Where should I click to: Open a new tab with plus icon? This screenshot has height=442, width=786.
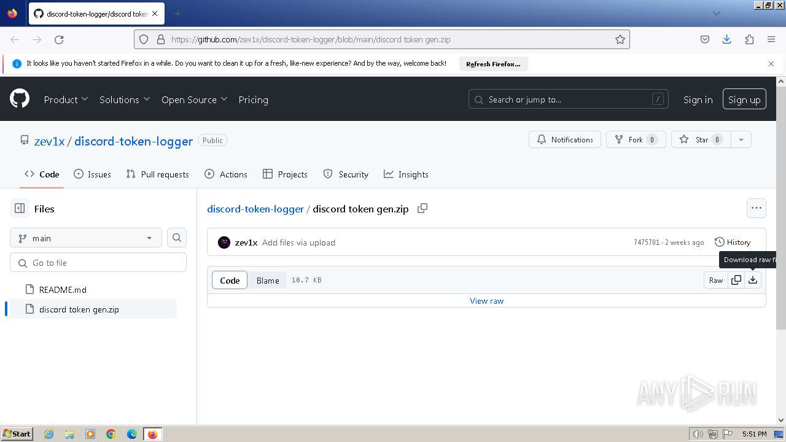click(178, 14)
